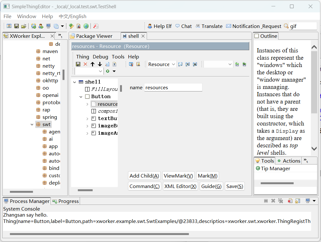Open the dropdown arrow beside the stacked windows icon
The height and width of the screenshot is (242, 321).
[62, 26]
